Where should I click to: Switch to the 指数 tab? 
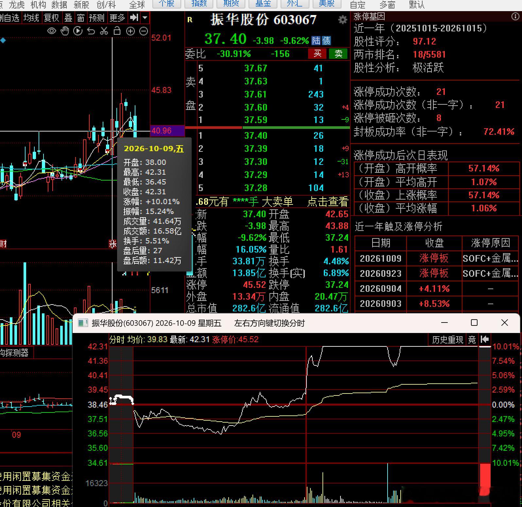click(x=199, y=4)
